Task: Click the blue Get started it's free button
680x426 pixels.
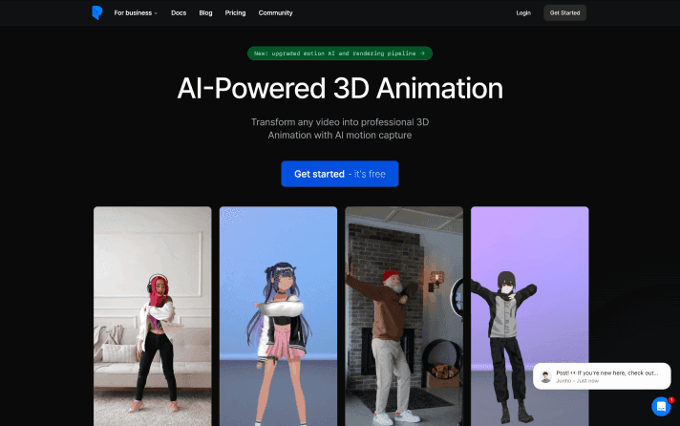Action: (x=340, y=174)
